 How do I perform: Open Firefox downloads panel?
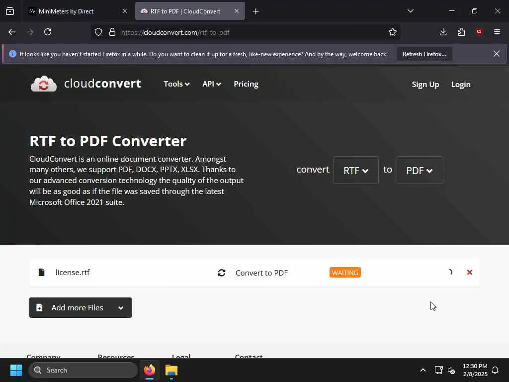pos(443,32)
